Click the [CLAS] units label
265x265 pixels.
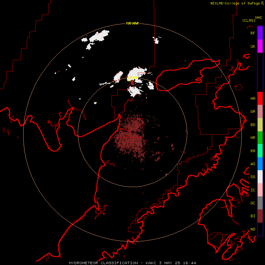tap(249, 20)
